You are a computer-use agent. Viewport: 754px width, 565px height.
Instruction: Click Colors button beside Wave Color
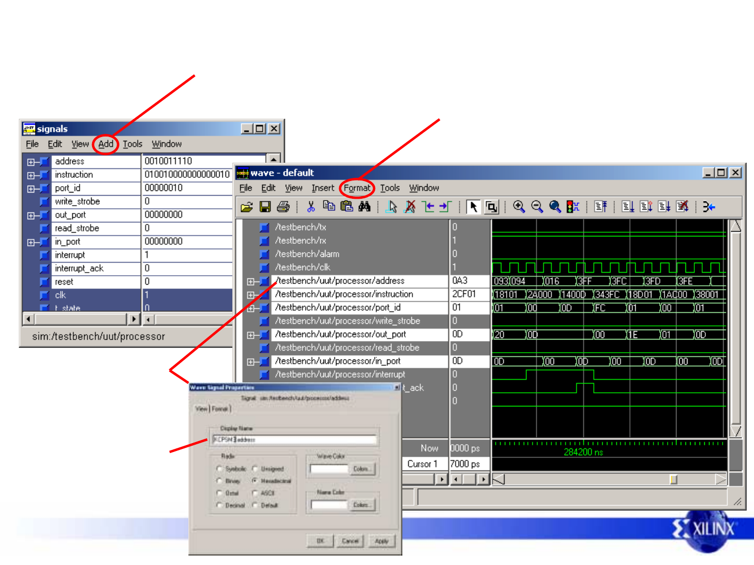(362, 469)
